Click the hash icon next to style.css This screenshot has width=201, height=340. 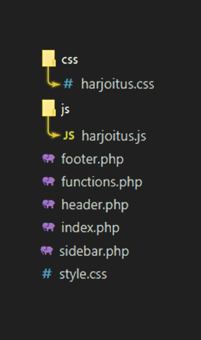point(47,274)
